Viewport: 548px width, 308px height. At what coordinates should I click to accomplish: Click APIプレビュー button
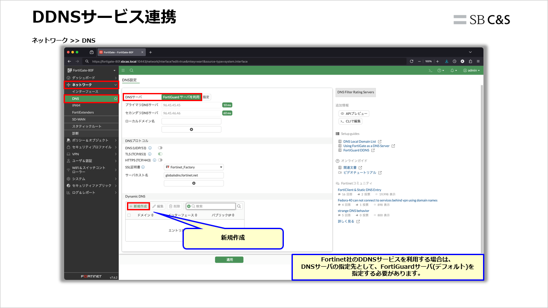click(x=354, y=114)
